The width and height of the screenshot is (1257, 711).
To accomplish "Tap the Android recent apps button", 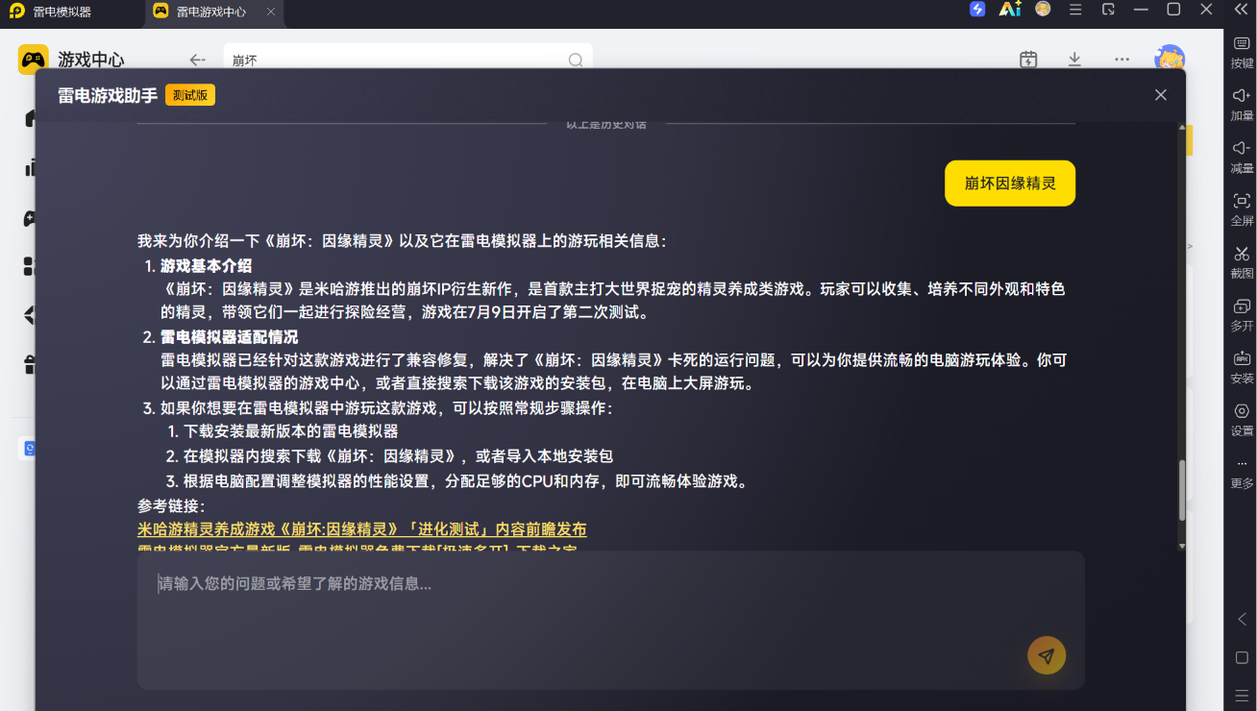I will coord(1242,695).
